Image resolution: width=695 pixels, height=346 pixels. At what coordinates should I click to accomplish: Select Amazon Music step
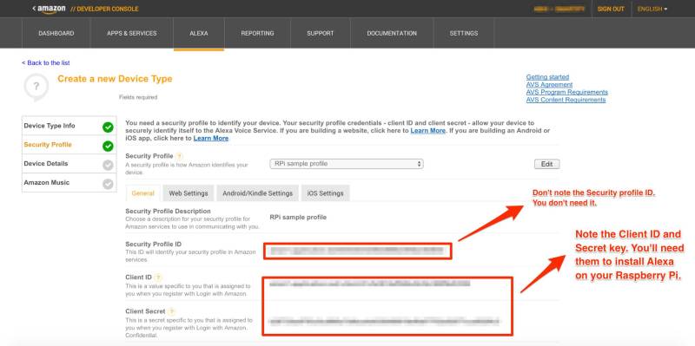69,183
